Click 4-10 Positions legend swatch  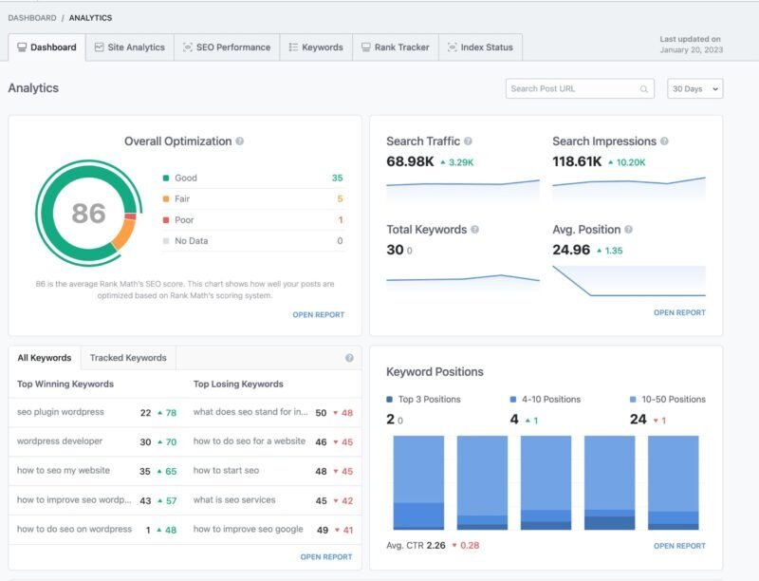tap(513, 400)
